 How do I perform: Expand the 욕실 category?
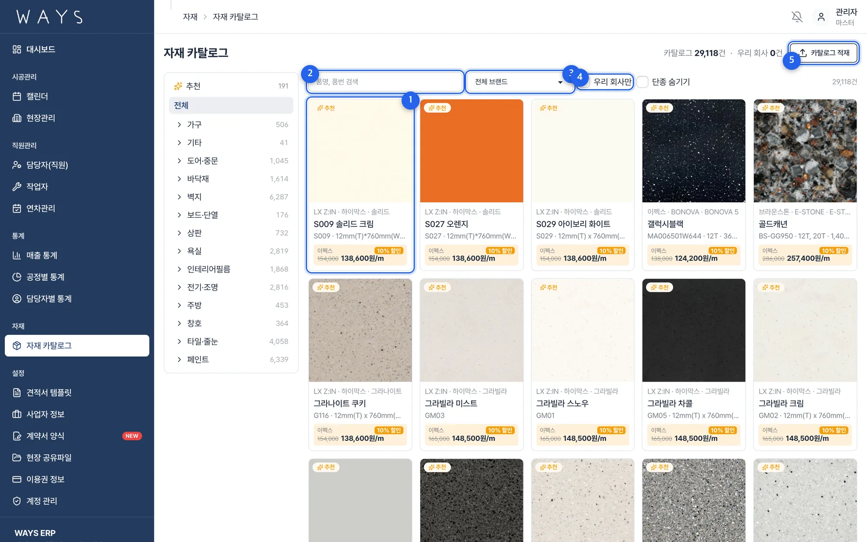[179, 251]
